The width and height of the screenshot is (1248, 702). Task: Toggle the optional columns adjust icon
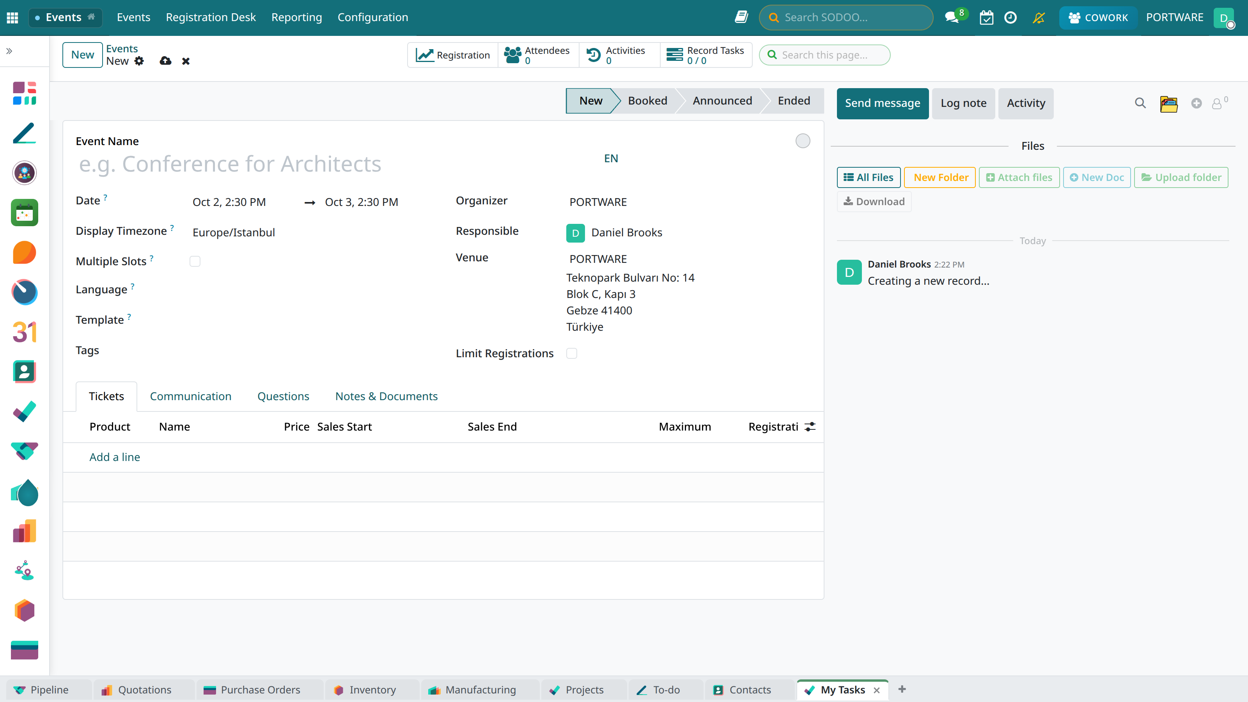tap(810, 426)
